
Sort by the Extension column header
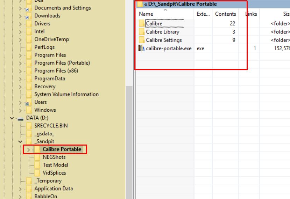point(203,14)
